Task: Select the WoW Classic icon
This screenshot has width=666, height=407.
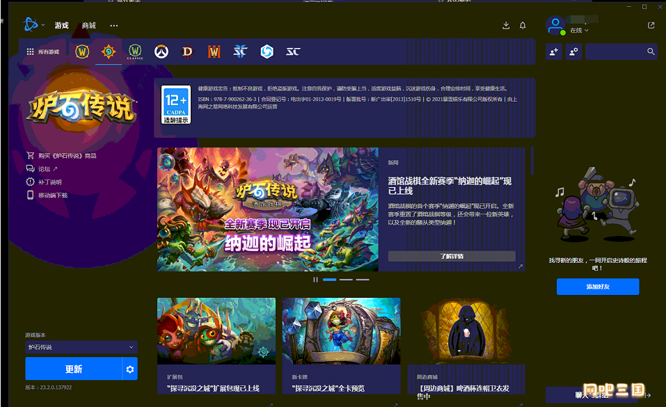Action: 135,51
